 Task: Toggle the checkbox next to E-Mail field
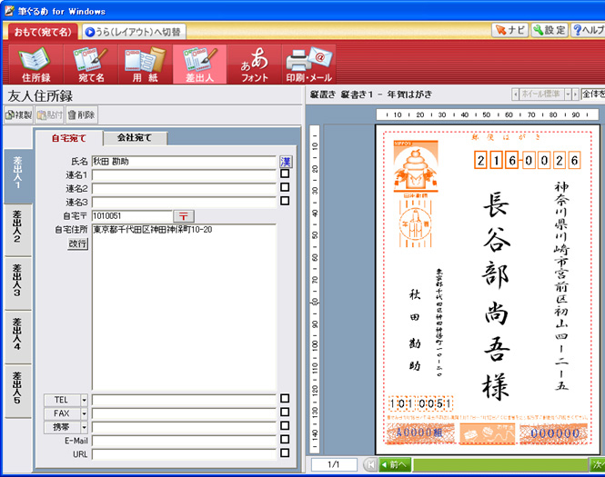pos(286,440)
